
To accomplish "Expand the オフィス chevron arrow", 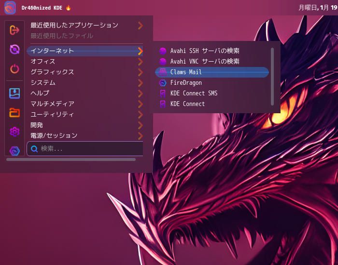I will point(141,62).
